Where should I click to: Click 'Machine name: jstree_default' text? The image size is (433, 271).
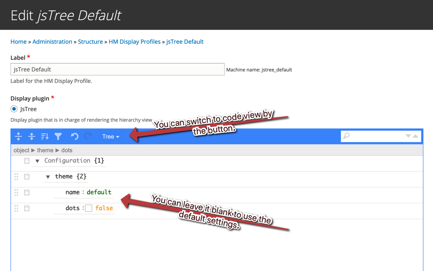(259, 70)
